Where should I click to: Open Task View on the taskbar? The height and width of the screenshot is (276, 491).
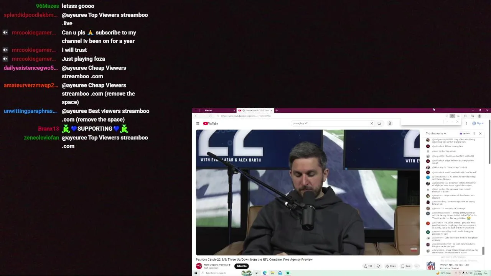coord(257,273)
